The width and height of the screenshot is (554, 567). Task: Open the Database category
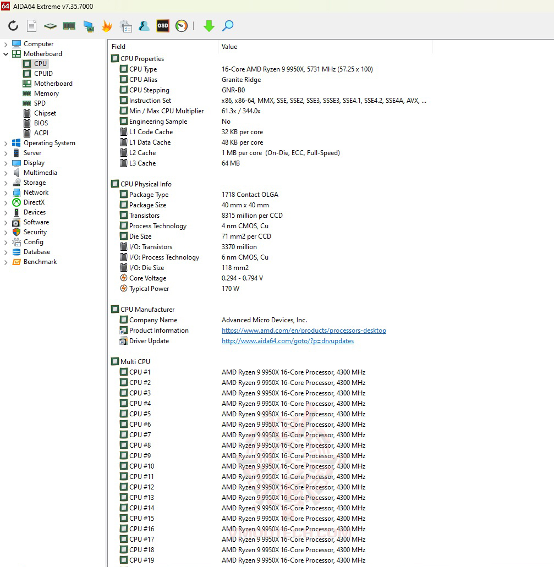click(x=37, y=252)
